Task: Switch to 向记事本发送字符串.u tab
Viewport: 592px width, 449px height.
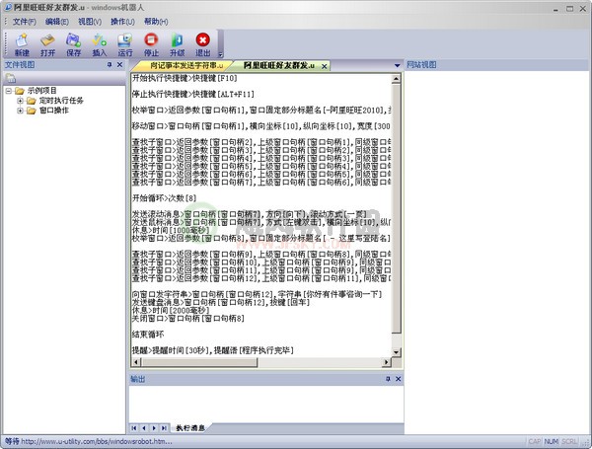Action: [185, 66]
